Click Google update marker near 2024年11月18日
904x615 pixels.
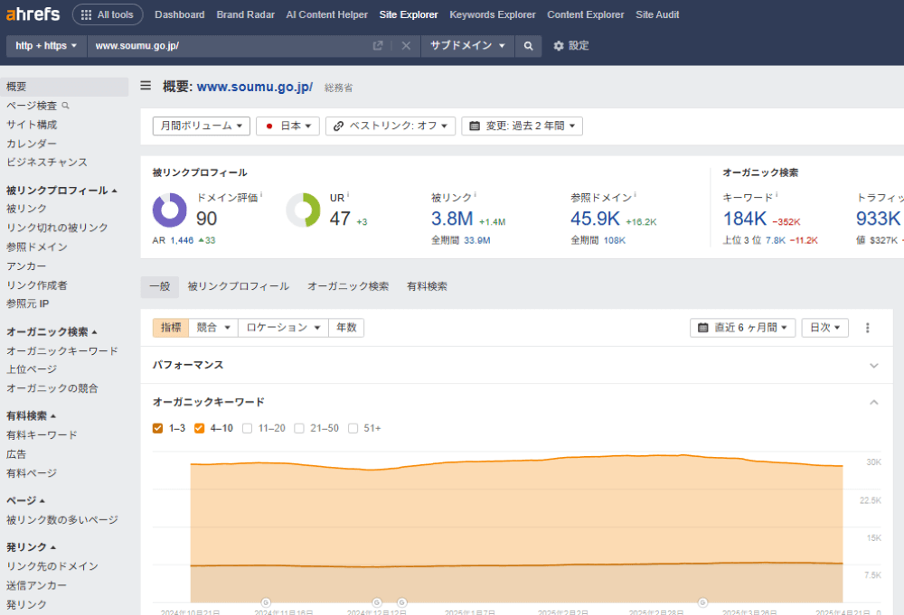point(266,602)
